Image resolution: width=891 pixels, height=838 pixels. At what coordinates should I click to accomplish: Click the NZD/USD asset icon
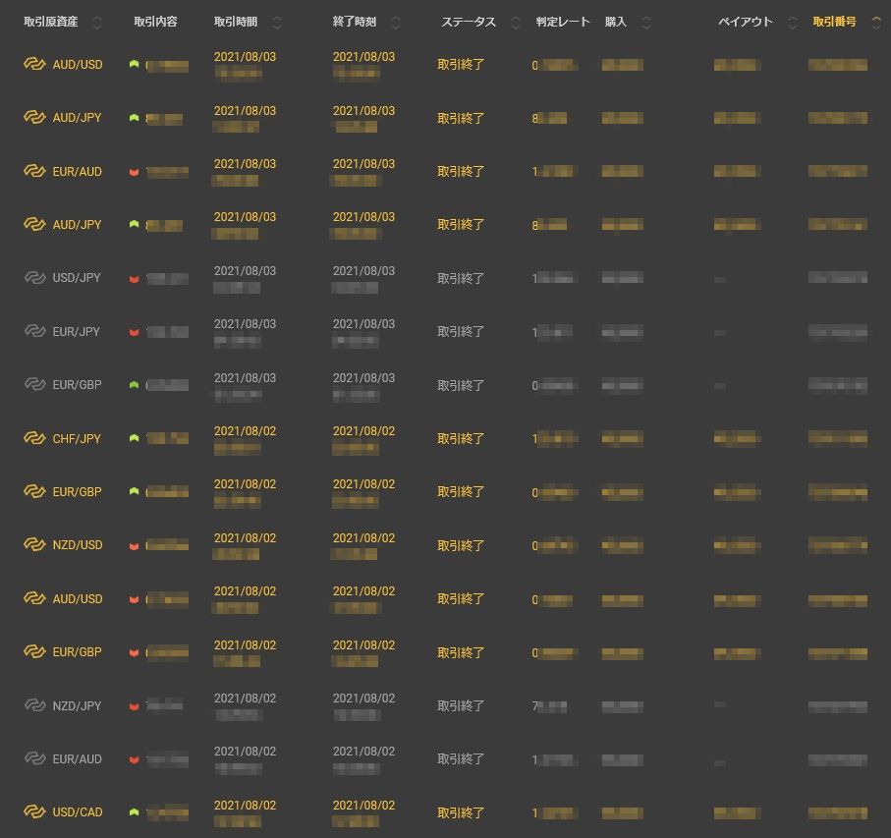click(x=35, y=545)
